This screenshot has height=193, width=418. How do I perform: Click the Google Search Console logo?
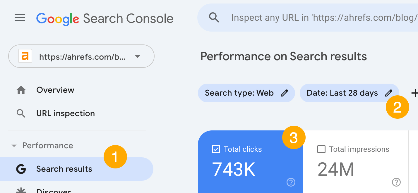104,18
